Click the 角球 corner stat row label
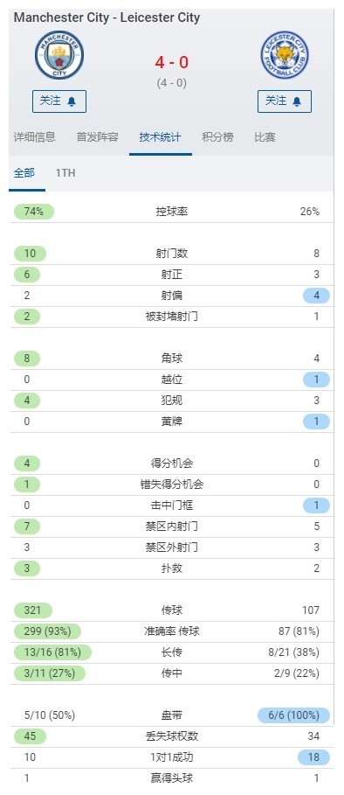Screen dimensions: 344x795 (171, 359)
